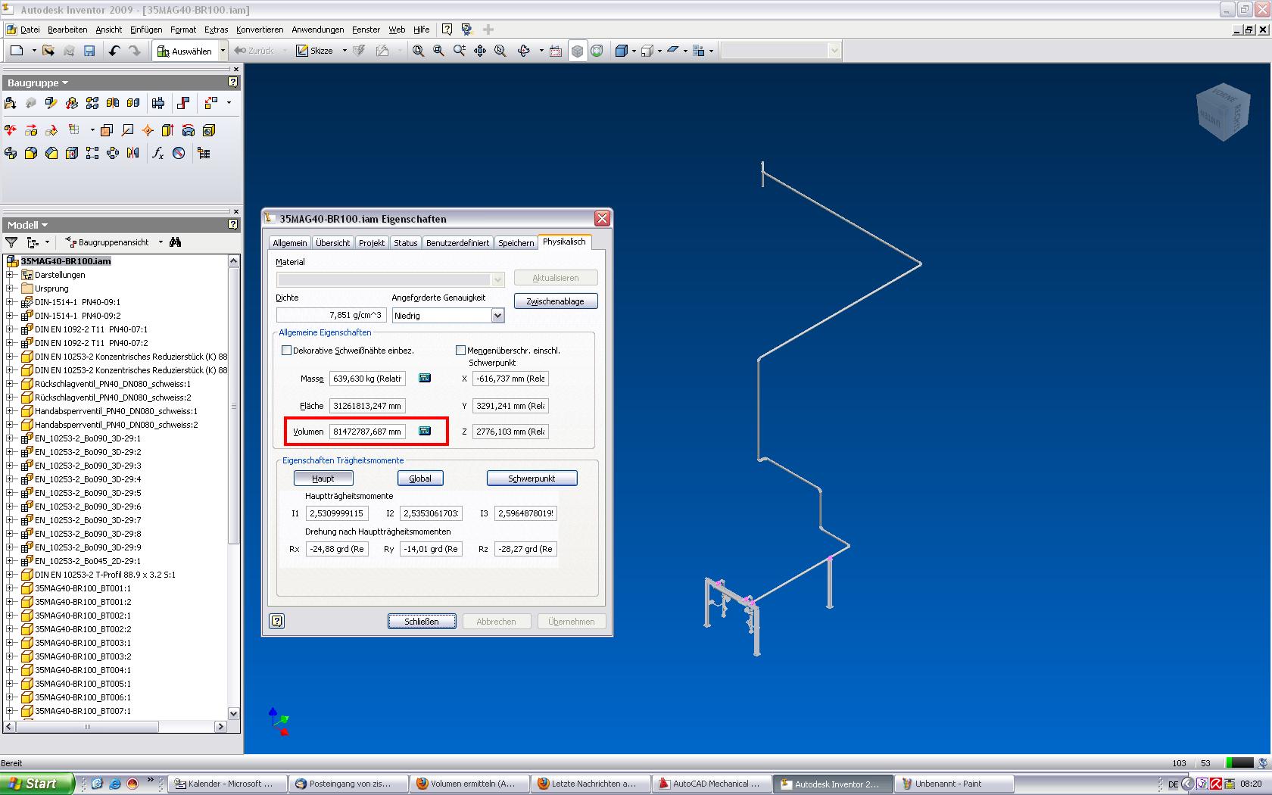Click the Global inertia button

tap(420, 479)
